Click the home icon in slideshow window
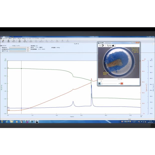The width and height of the screenshot is (155, 155). (x=113, y=46)
